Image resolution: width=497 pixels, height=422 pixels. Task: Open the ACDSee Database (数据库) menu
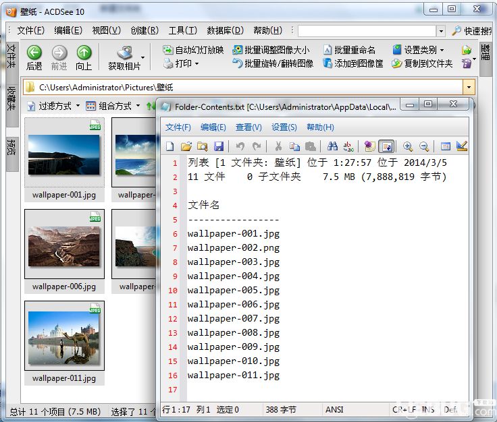225,30
